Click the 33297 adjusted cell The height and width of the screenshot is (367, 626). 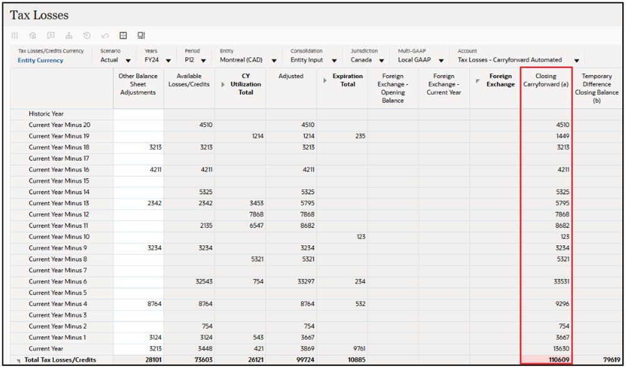pos(292,281)
